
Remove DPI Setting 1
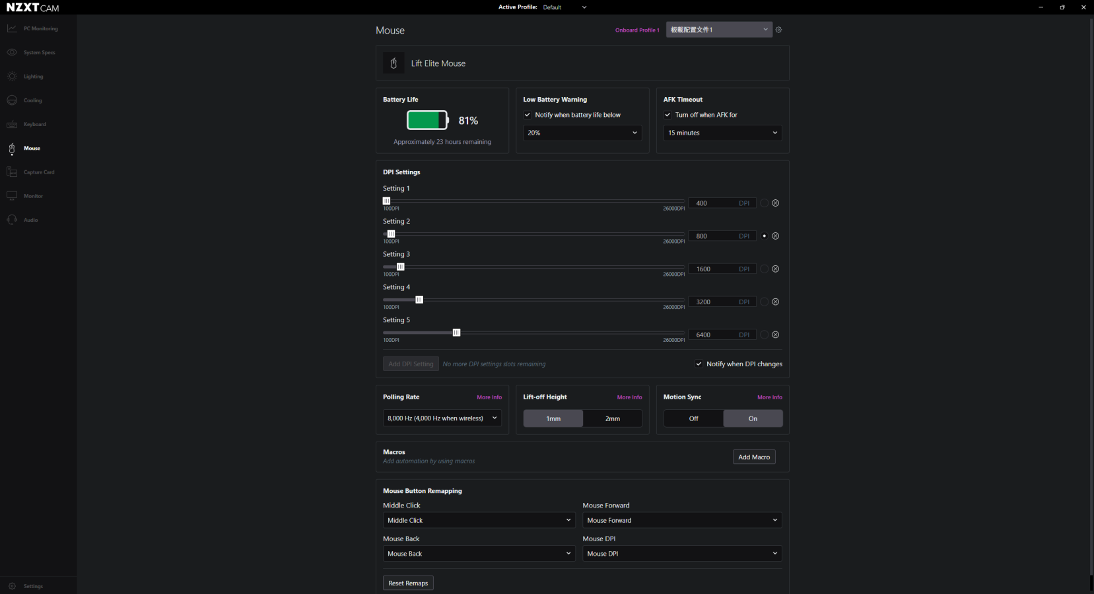pyautogui.click(x=776, y=203)
